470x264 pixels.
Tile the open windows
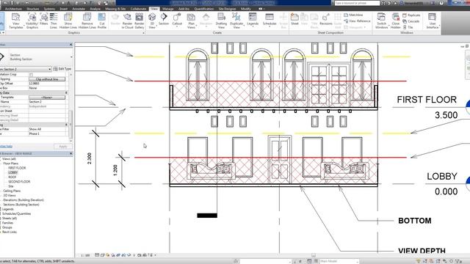pos(408,27)
